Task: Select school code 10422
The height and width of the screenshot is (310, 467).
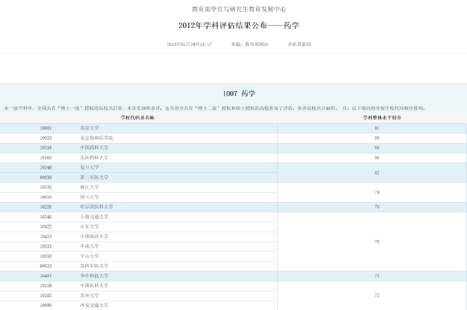Action: (x=46, y=227)
